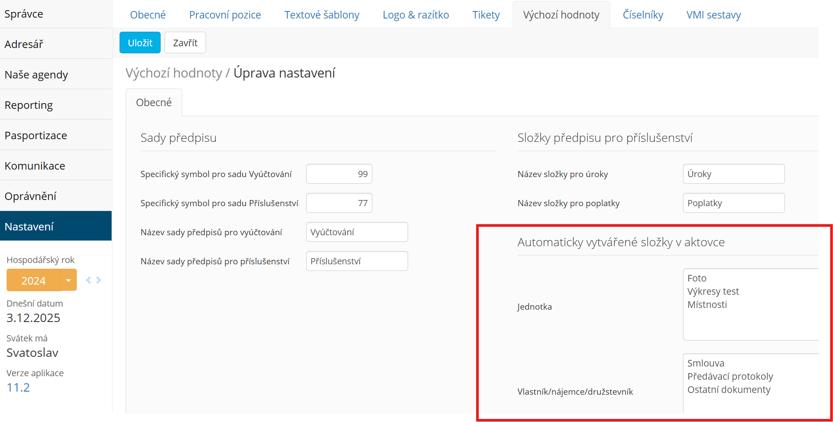Open the Textové šablony tab
The width and height of the screenshot is (833, 422).
[322, 15]
